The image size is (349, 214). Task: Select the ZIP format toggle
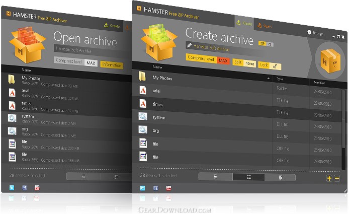(x=262, y=43)
